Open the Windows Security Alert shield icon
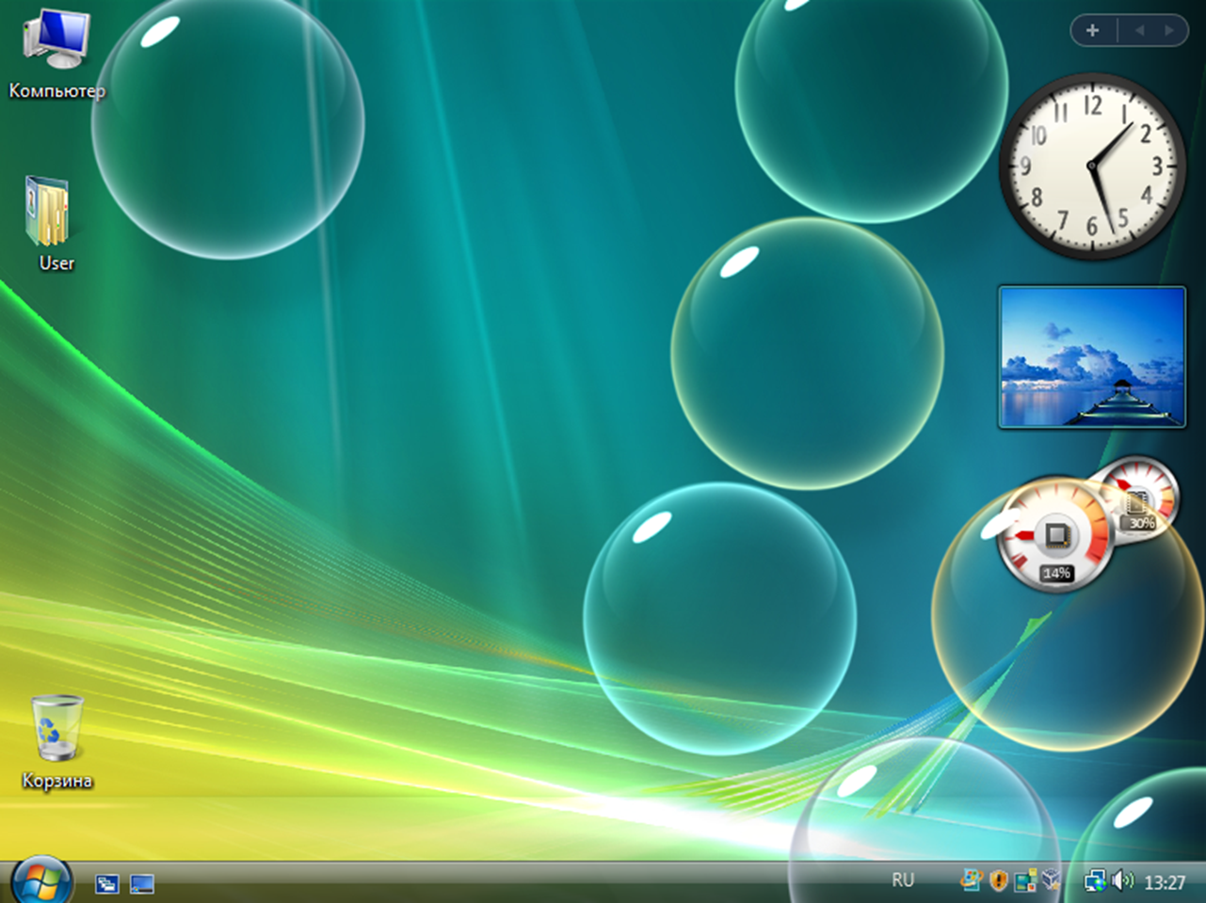Viewport: 1206px width, 903px height. (x=999, y=881)
